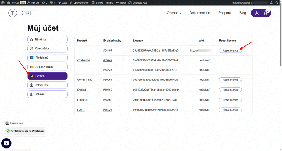The height and width of the screenshot is (151, 282).
Task: Open the updates counter showing 2
Action: click(x=44, y=3)
